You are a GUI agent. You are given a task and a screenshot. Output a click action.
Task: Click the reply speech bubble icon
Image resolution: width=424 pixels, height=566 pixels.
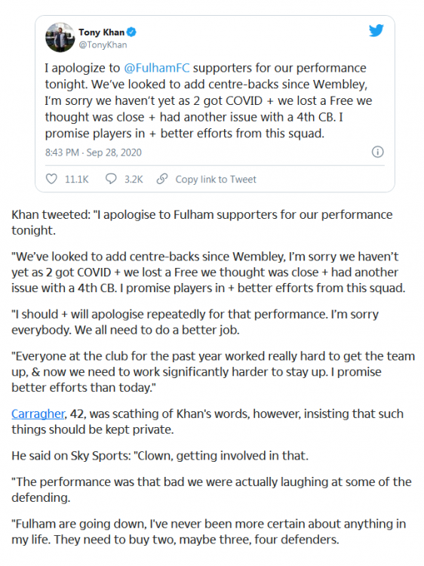[x=111, y=179]
